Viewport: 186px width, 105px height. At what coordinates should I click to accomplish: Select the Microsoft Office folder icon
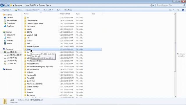tap(25, 69)
